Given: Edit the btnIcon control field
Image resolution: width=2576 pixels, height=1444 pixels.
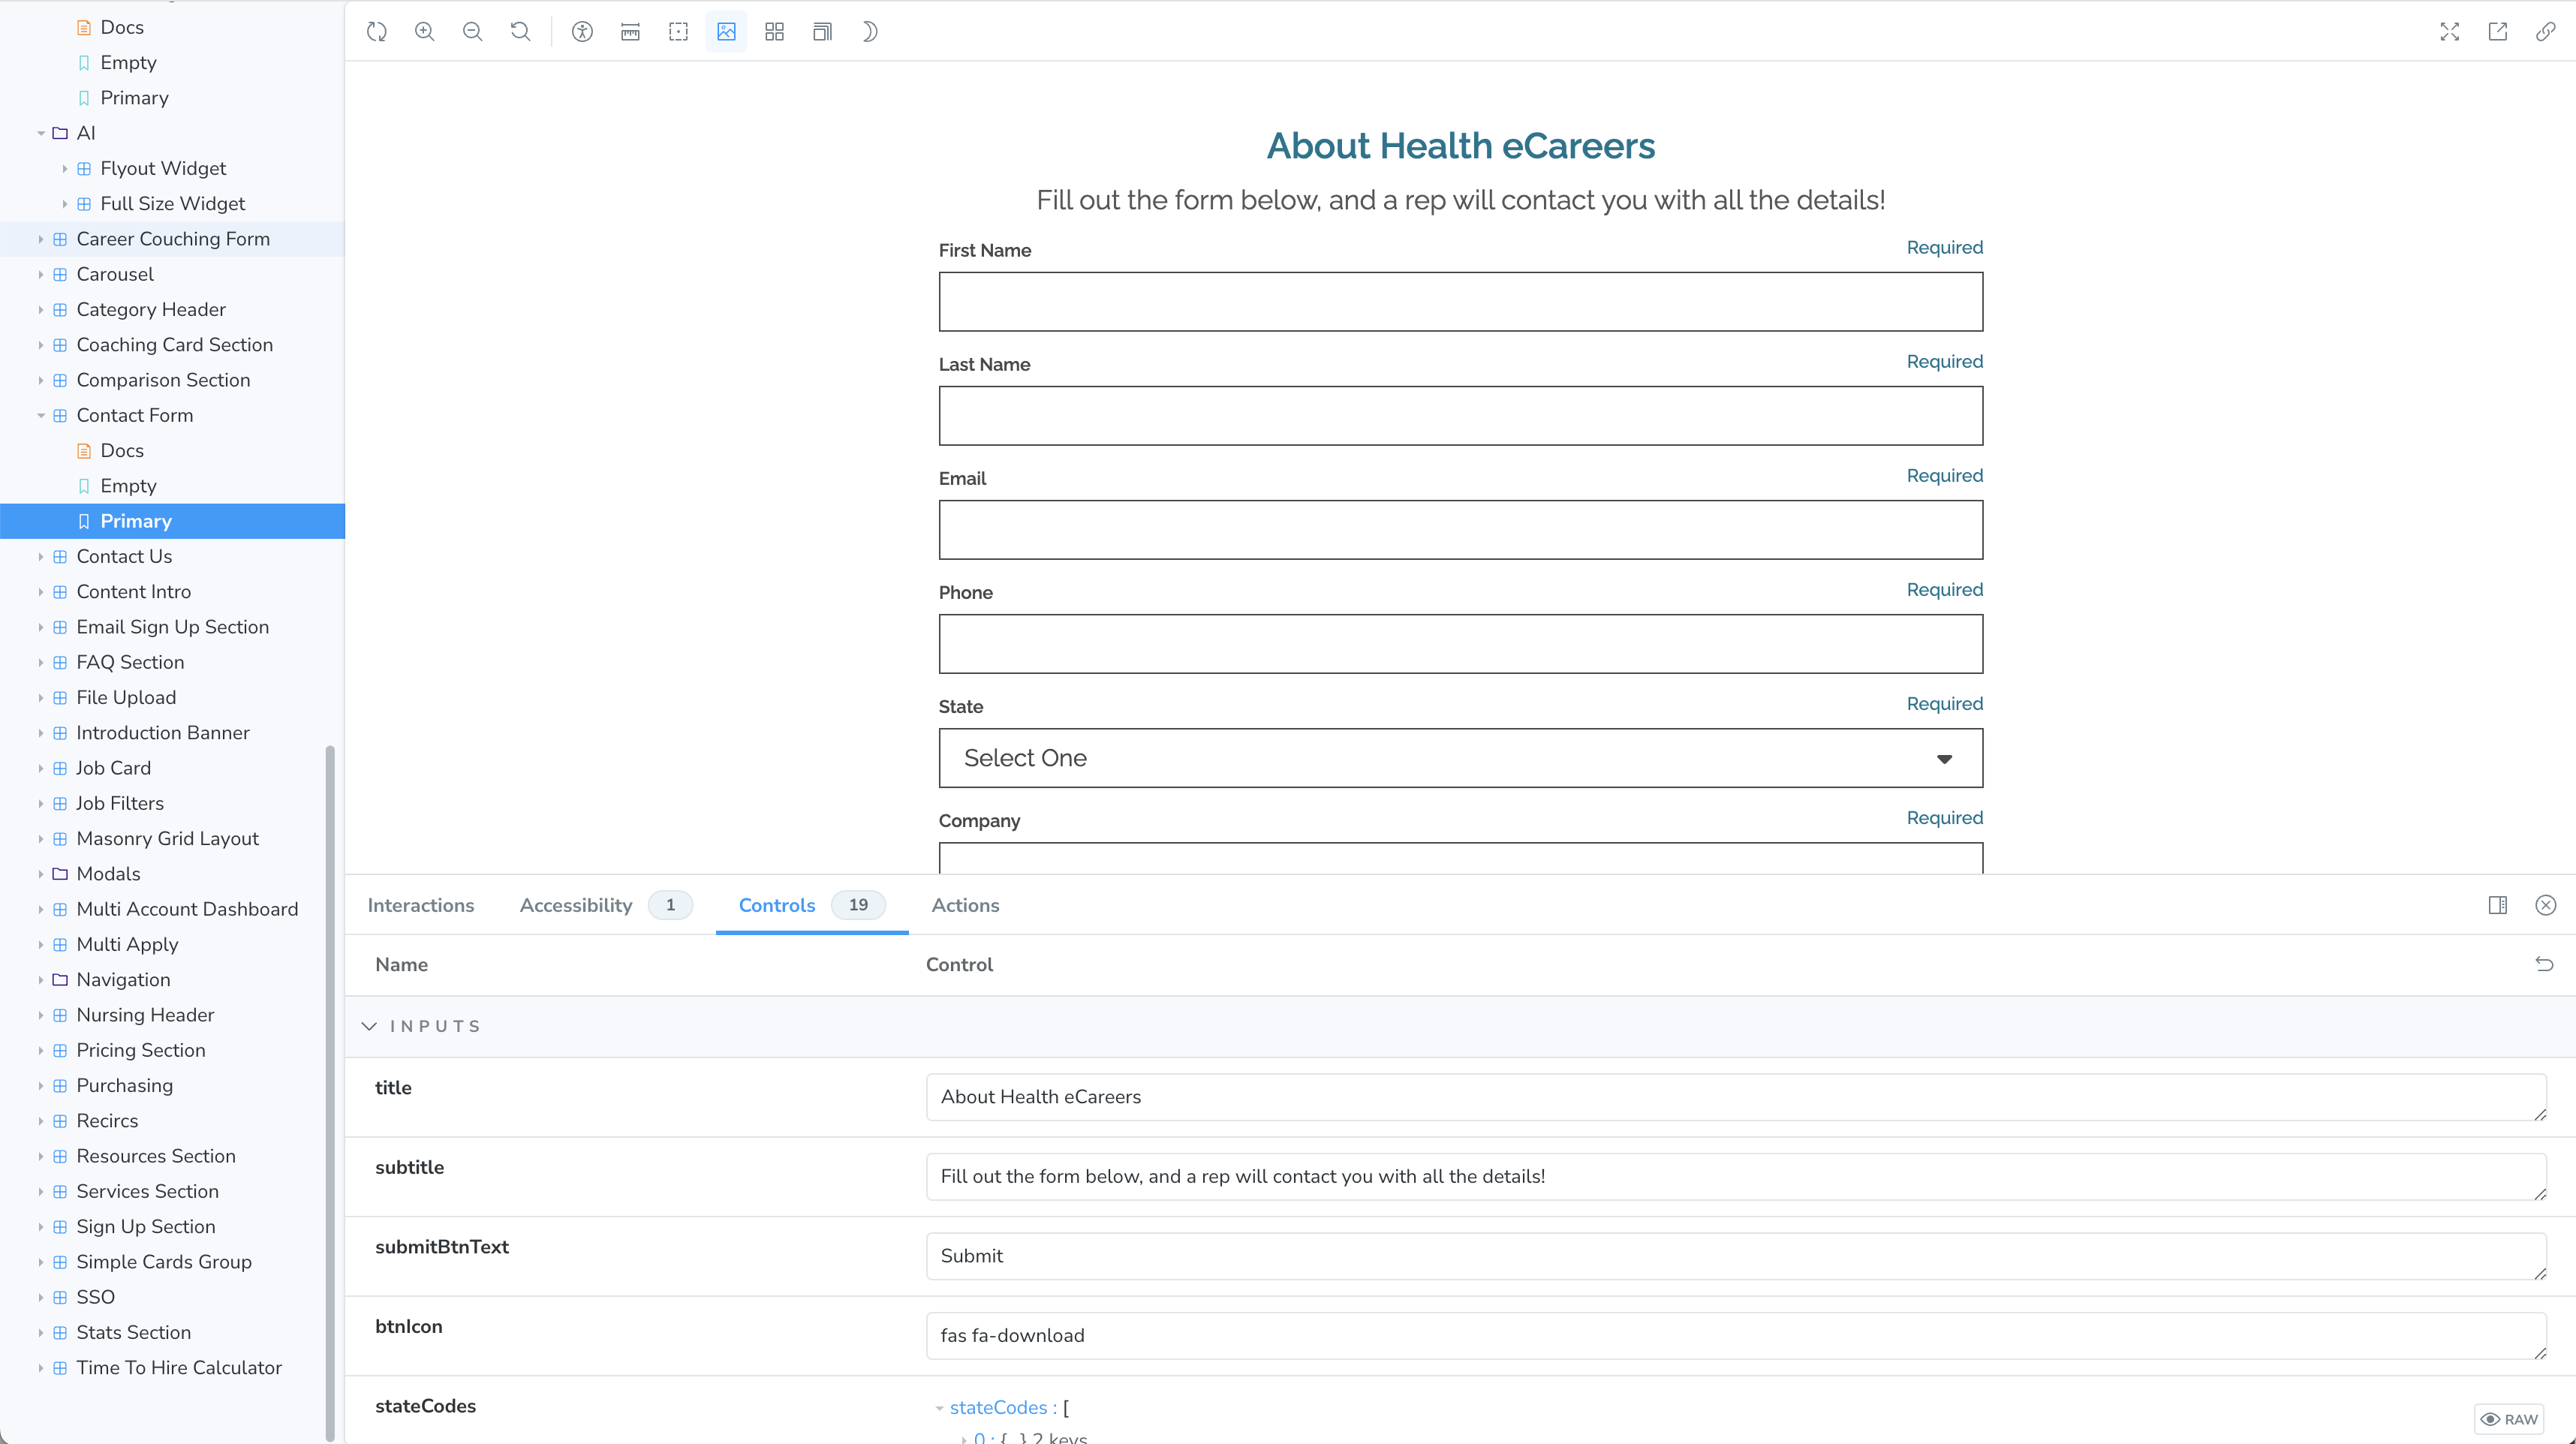Looking at the screenshot, I should (x=1736, y=1335).
